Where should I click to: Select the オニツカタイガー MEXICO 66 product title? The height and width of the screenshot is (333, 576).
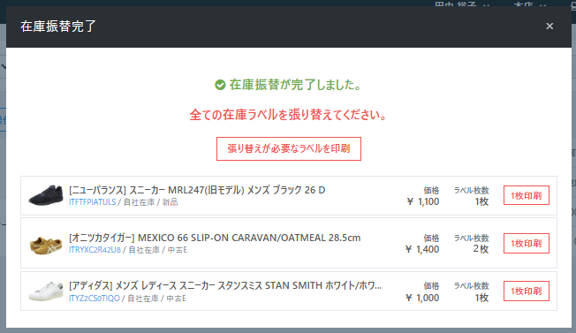click(x=215, y=238)
